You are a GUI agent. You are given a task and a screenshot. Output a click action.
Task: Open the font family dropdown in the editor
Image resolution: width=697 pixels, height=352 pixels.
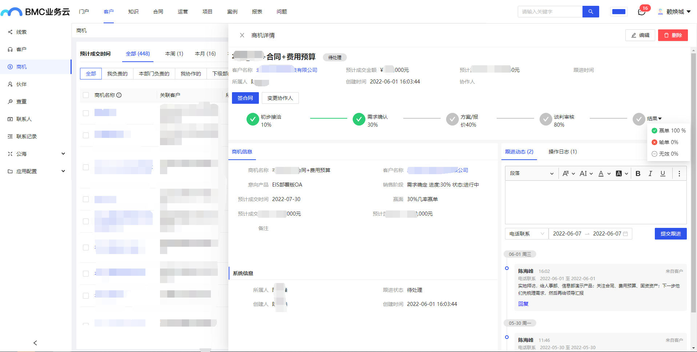(x=569, y=173)
